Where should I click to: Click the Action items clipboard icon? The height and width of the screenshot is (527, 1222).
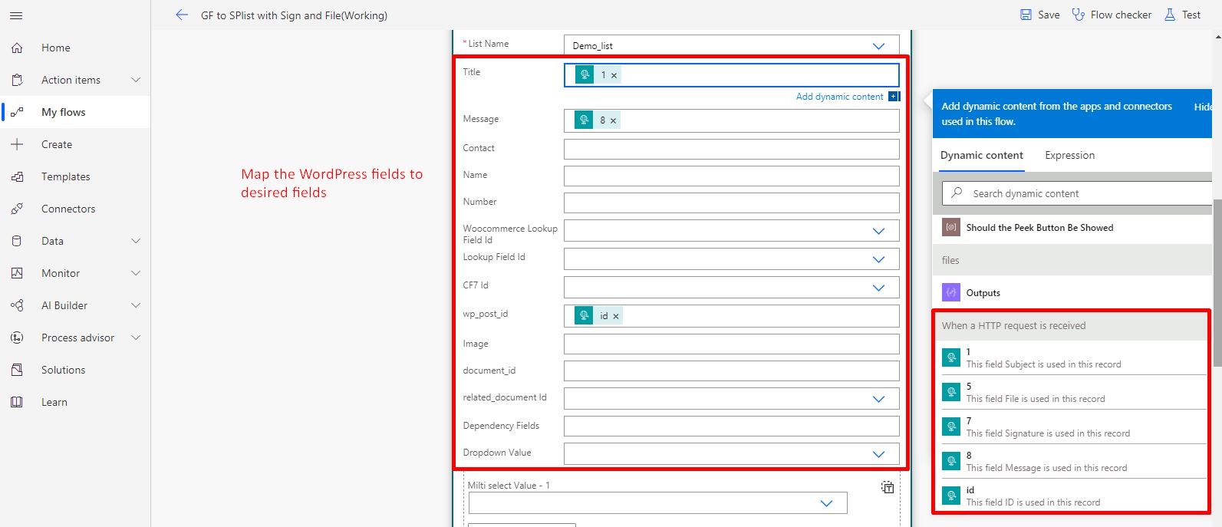(x=17, y=80)
